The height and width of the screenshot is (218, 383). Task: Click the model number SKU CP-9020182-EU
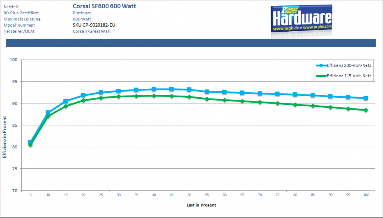click(94, 25)
